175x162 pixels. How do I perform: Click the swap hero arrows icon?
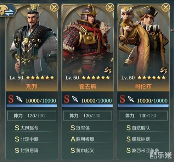pos(7,11)
